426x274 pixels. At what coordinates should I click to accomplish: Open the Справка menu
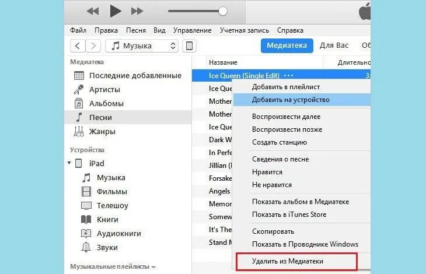[x=290, y=30]
